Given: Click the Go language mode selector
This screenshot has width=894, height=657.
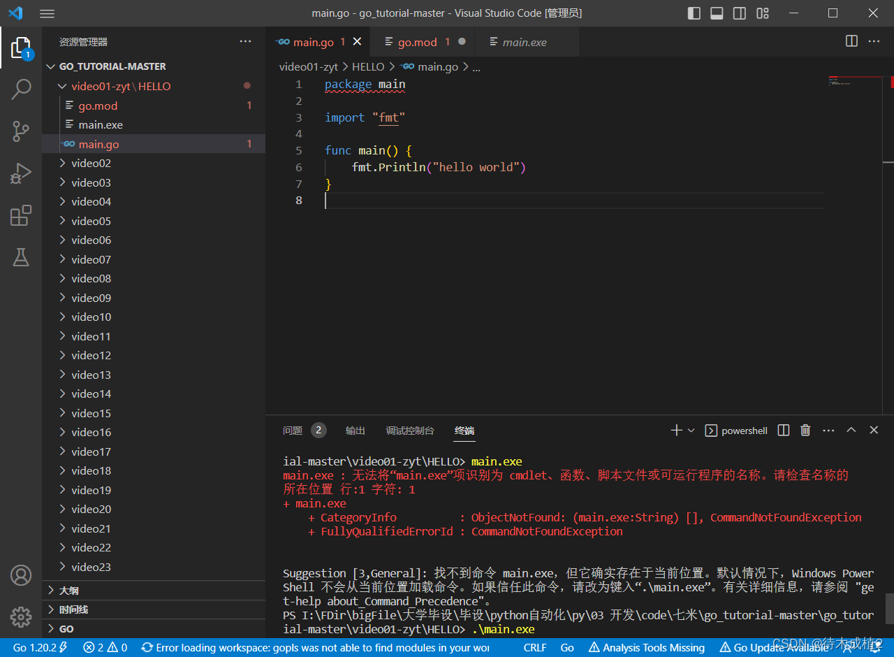Looking at the screenshot, I should (567, 648).
